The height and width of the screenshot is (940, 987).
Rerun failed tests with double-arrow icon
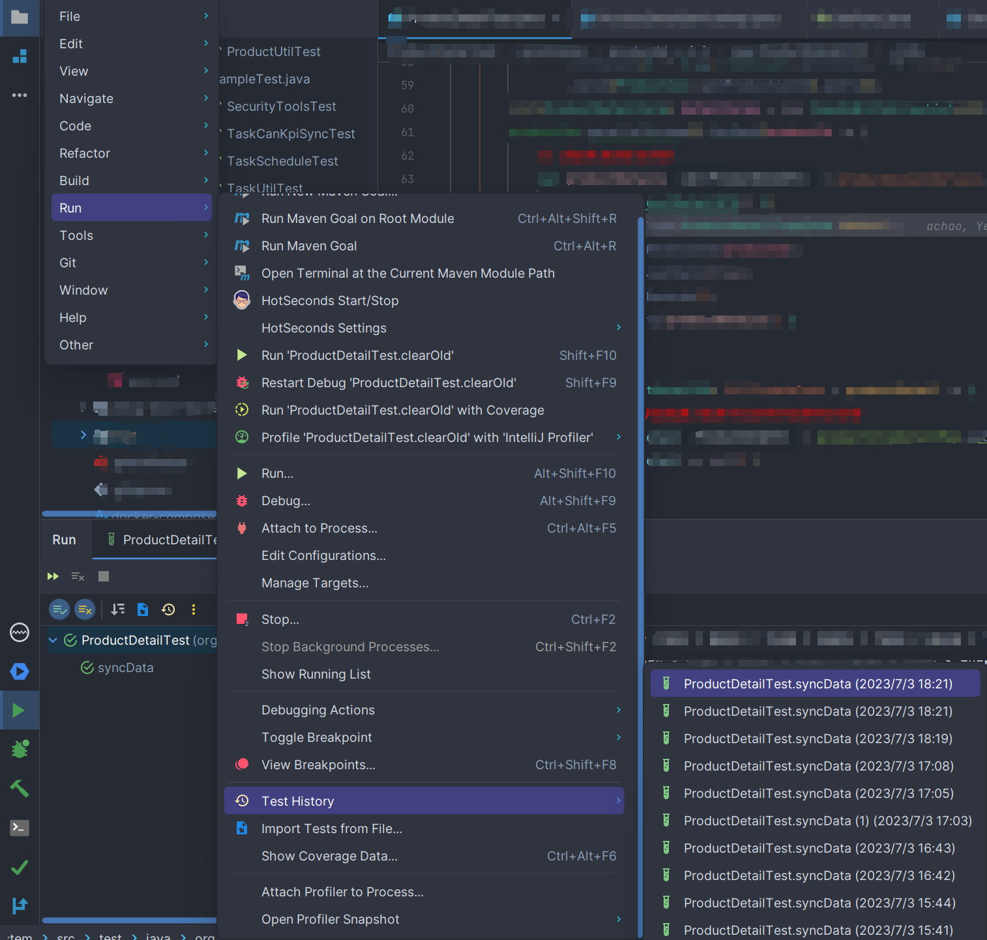click(x=53, y=576)
